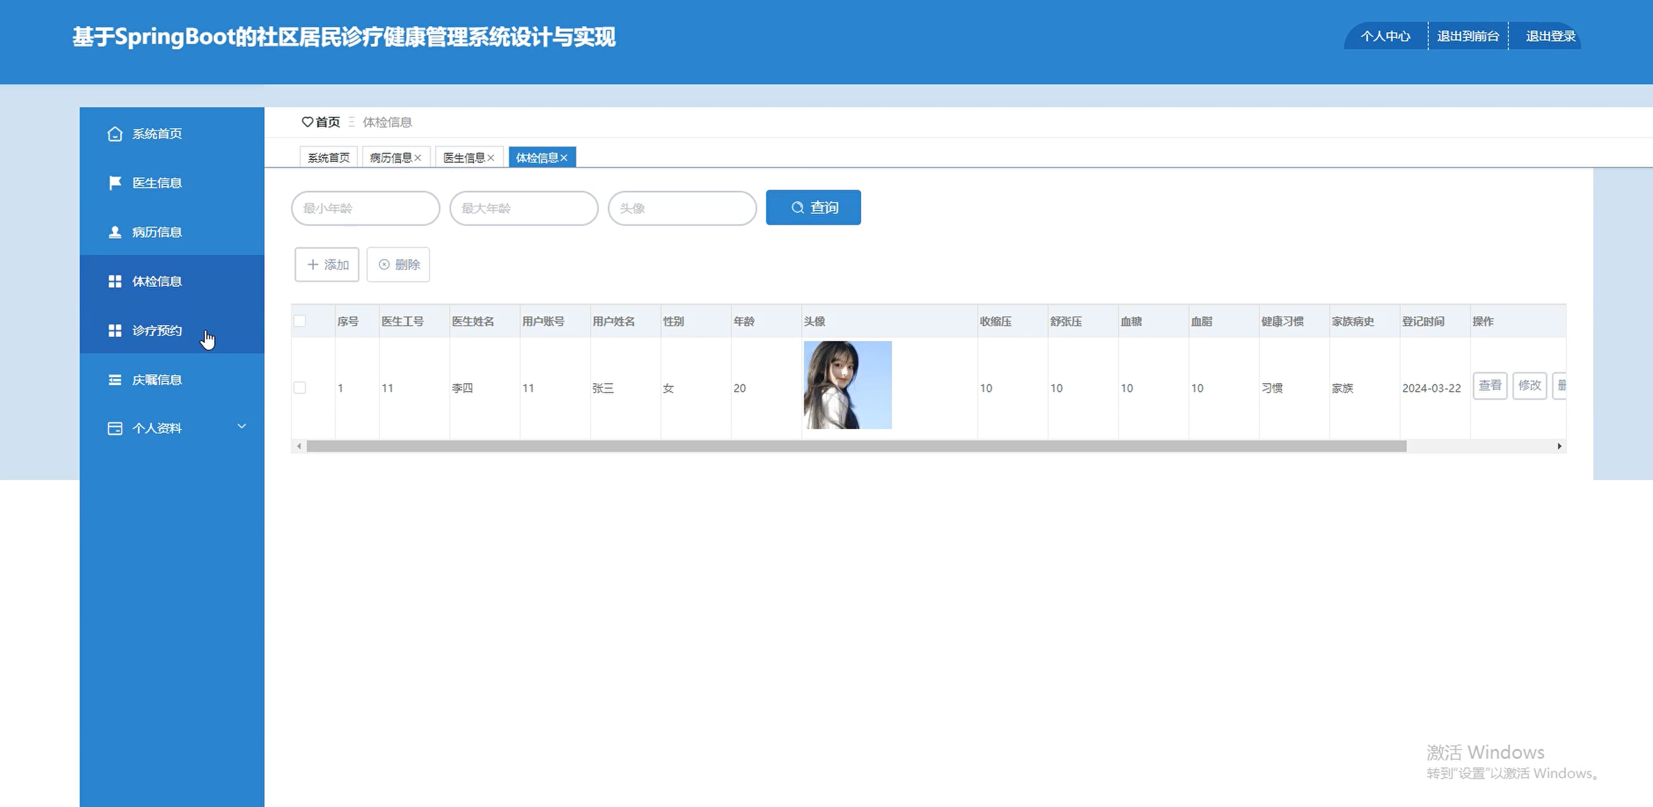Toggle the select-all checkbox in the table header

[300, 320]
